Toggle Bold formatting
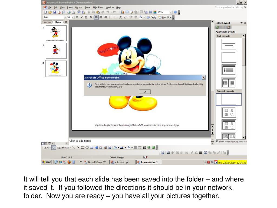This screenshot has width=277, height=208. pyautogui.click(x=77, y=17)
